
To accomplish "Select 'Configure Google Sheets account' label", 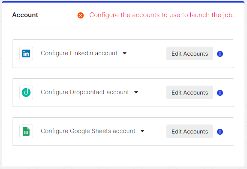I will point(88,131).
